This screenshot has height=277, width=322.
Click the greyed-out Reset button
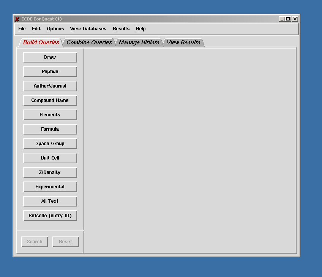66,242
